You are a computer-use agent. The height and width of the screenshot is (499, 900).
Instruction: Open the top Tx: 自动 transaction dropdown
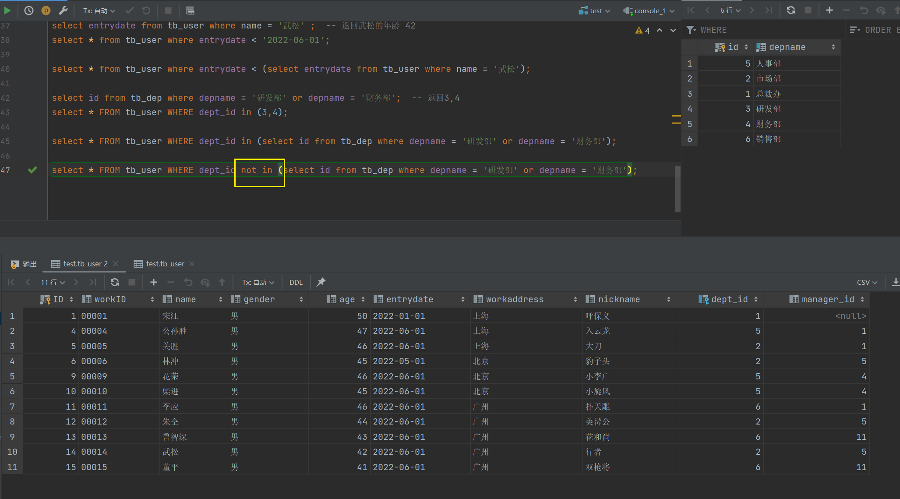(x=99, y=11)
